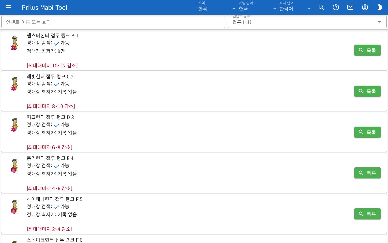Click 목록 button for 동키헌터 접두 랭크 E 4
This screenshot has width=388, height=243.
pyautogui.click(x=367, y=173)
